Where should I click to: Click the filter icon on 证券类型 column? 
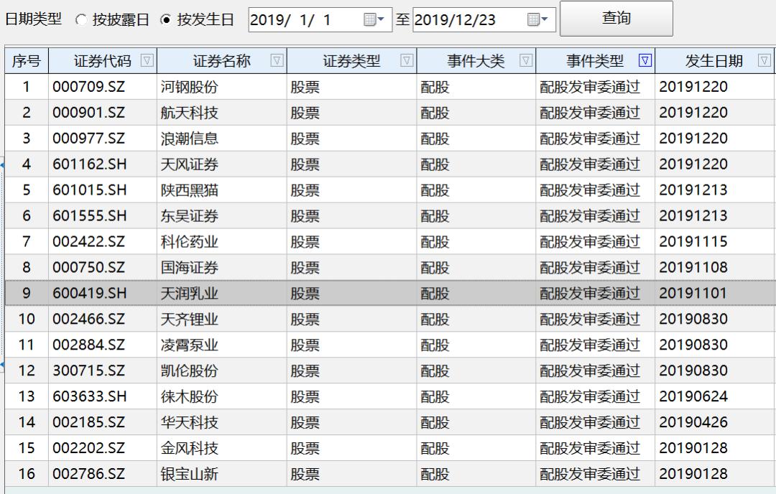pos(407,60)
